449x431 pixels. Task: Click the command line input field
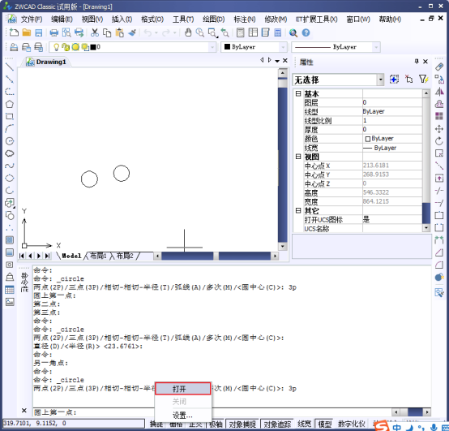(x=212, y=412)
